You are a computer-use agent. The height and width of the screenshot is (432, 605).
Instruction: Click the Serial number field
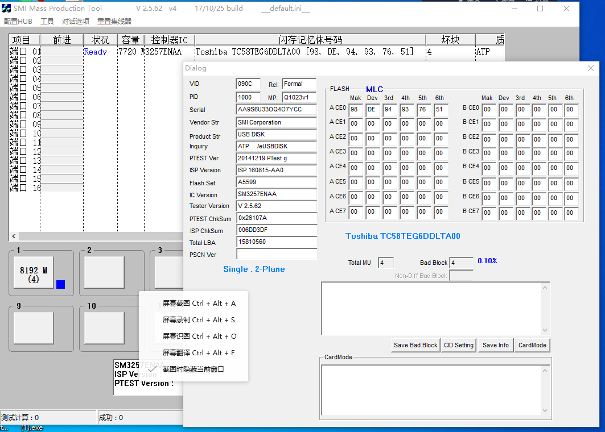point(276,110)
